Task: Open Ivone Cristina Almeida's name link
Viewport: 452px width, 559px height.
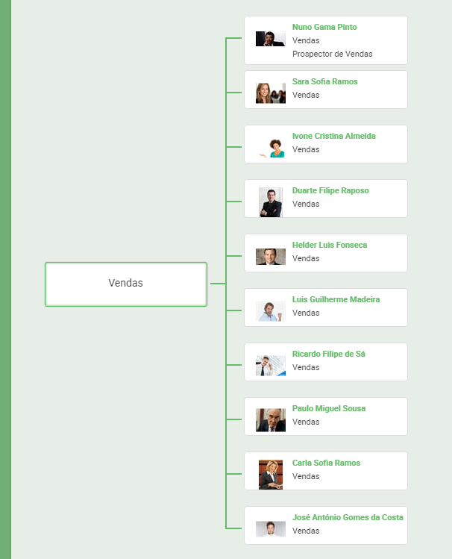Action: pos(333,136)
